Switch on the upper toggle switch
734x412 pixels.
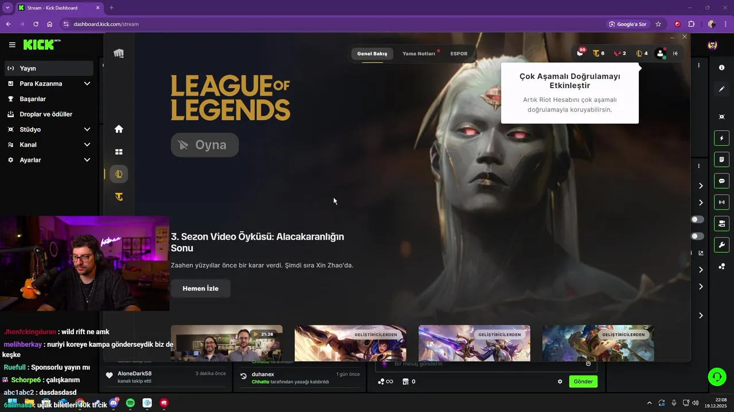(697, 219)
